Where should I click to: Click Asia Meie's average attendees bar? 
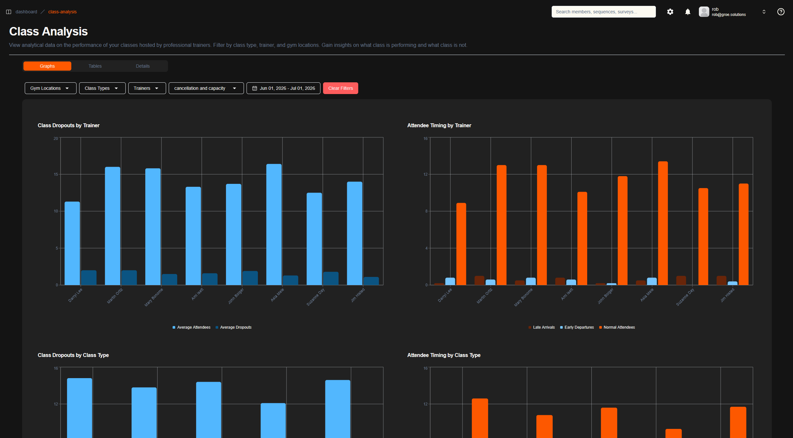pos(274,225)
